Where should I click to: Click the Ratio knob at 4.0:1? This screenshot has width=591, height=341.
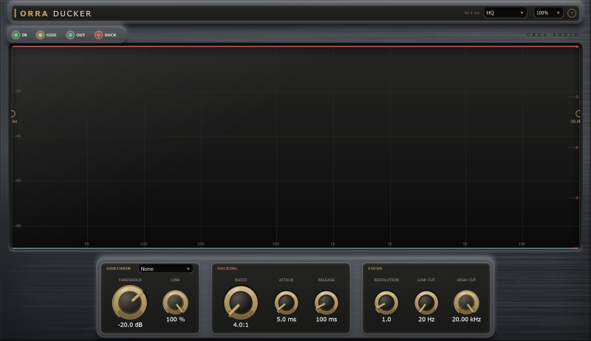(241, 303)
